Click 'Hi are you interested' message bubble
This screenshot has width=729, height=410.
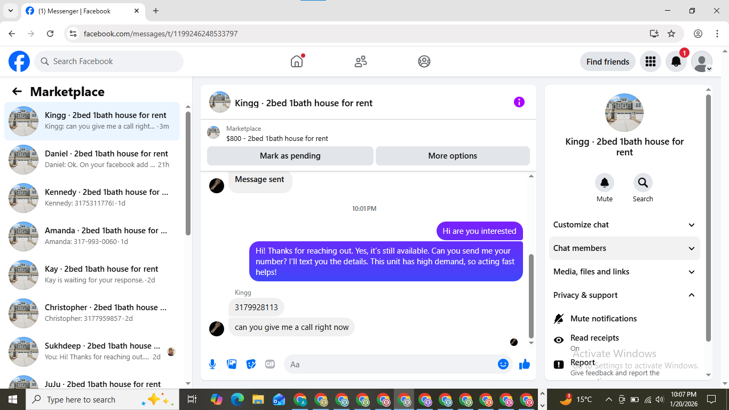(x=480, y=231)
